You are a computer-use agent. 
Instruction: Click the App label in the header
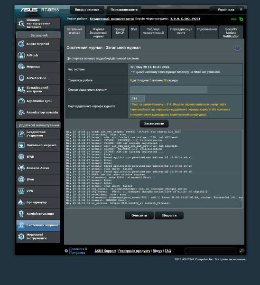pyautogui.click(x=234, y=19)
